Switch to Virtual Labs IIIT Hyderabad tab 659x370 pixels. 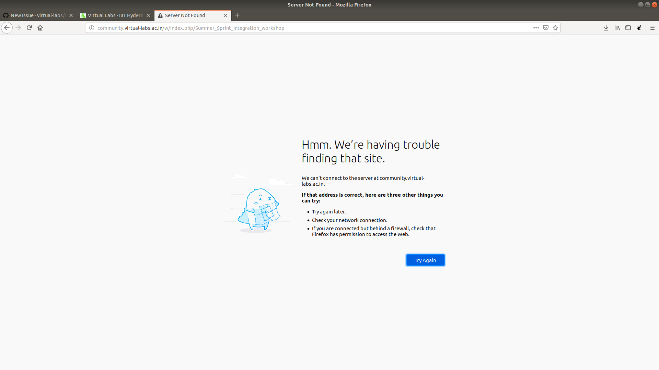(113, 15)
